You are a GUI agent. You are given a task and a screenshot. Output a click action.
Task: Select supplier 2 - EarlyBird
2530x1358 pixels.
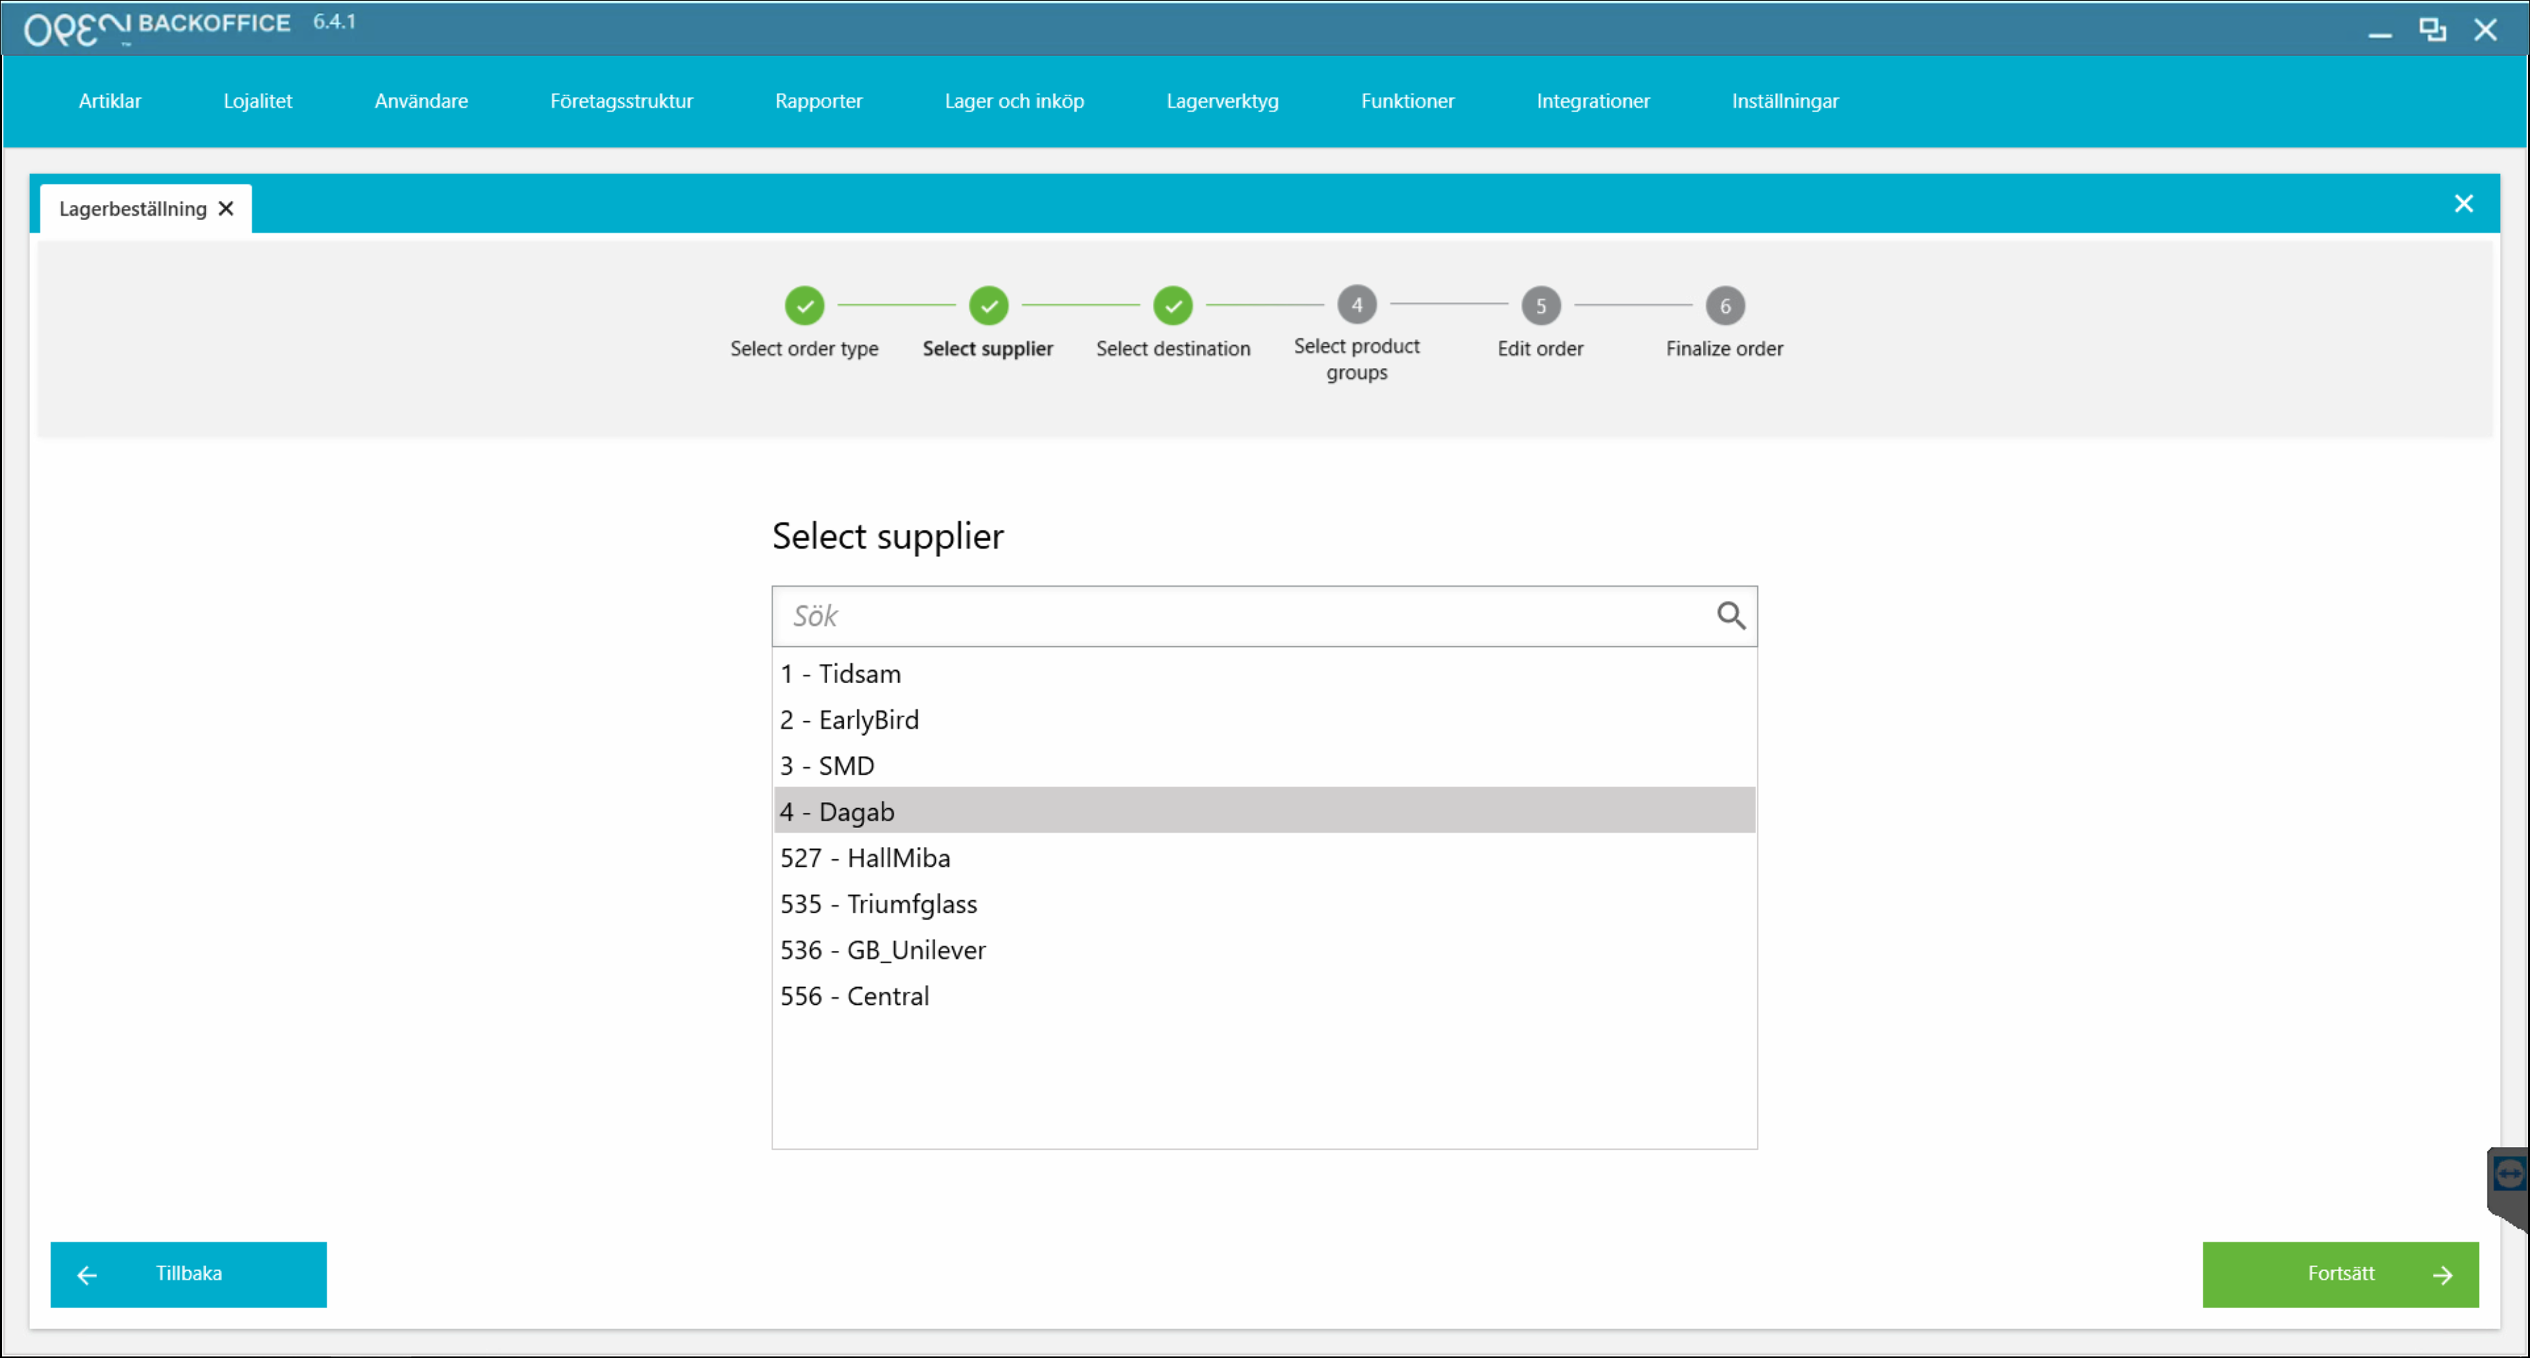click(1264, 720)
